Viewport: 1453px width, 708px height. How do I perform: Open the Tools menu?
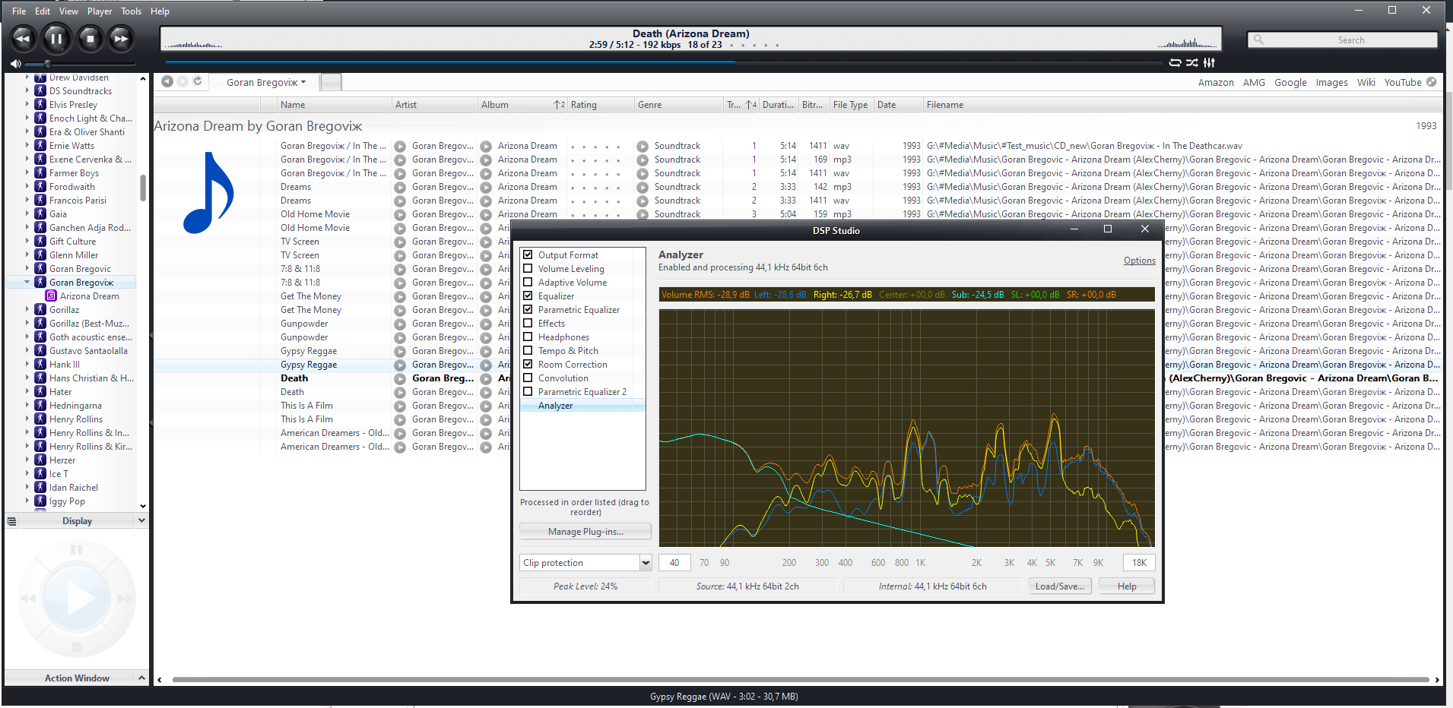tap(132, 11)
